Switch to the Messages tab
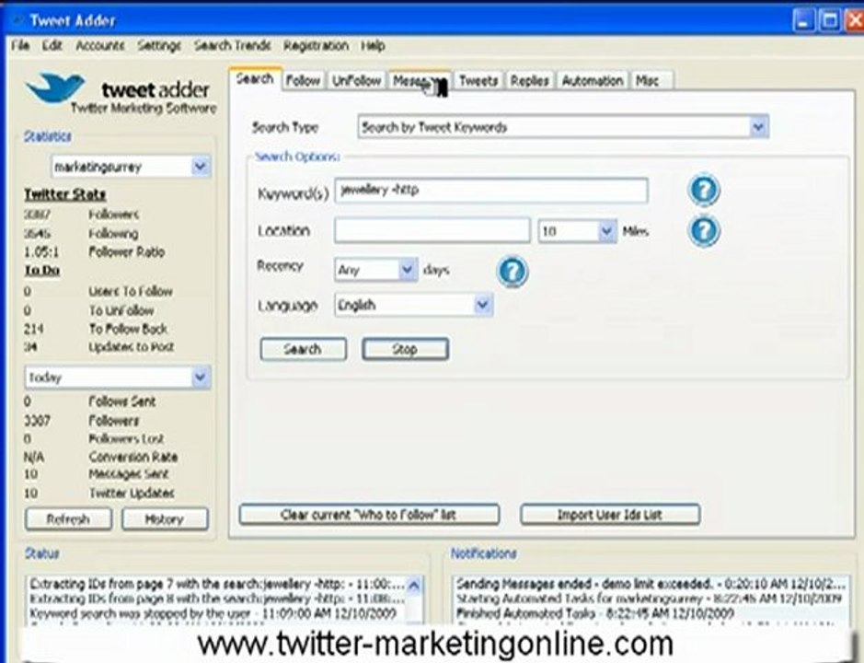Viewport: 864px width, 663px height. coord(420,80)
